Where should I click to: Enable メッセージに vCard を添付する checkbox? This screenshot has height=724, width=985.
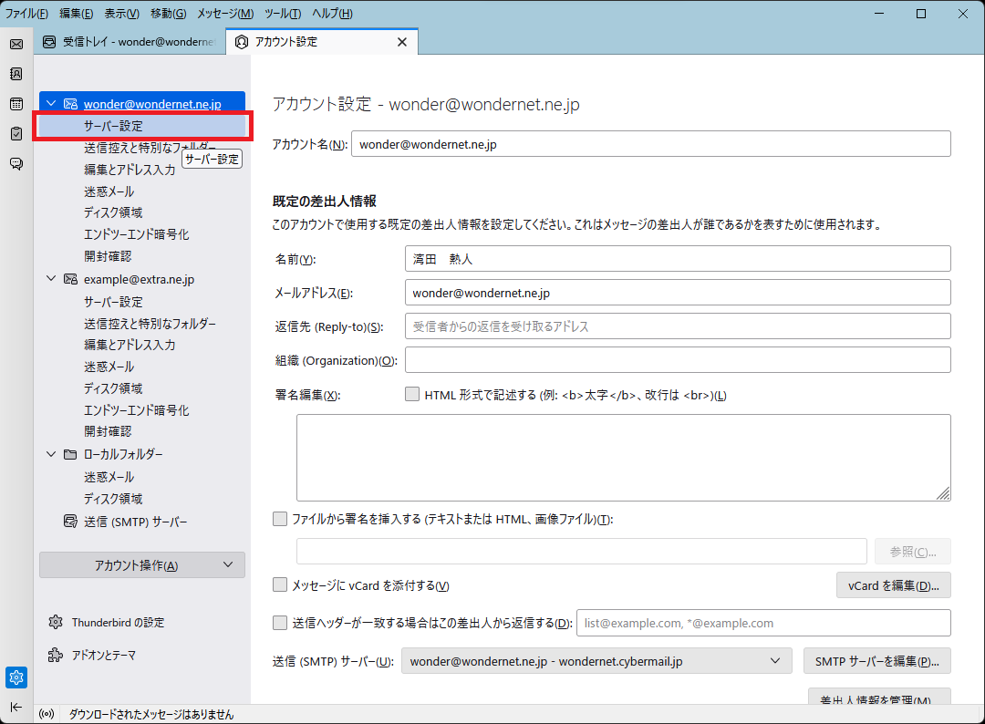pos(280,585)
